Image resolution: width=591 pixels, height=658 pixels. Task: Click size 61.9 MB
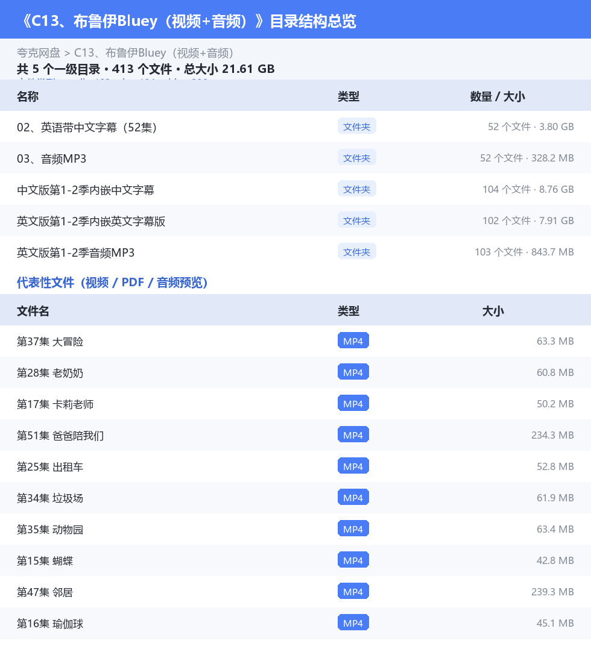pos(555,498)
